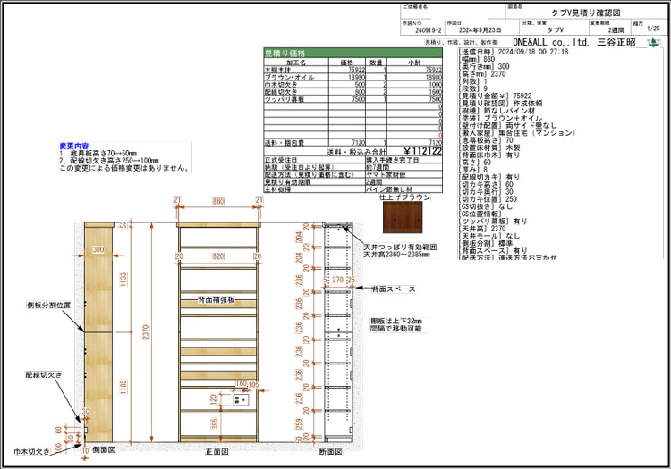Click the [天井モール] なし spec line
The height and width of the screenshot is (469, 671).
pos(489,236)
